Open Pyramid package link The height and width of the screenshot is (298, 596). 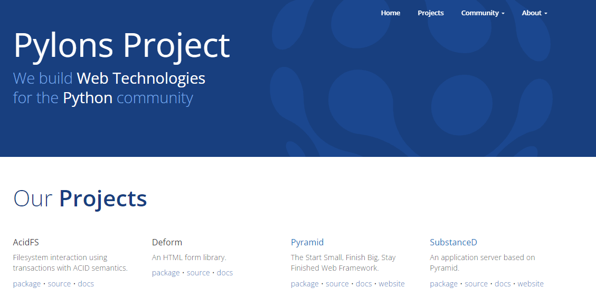click(x=305, y=284)
